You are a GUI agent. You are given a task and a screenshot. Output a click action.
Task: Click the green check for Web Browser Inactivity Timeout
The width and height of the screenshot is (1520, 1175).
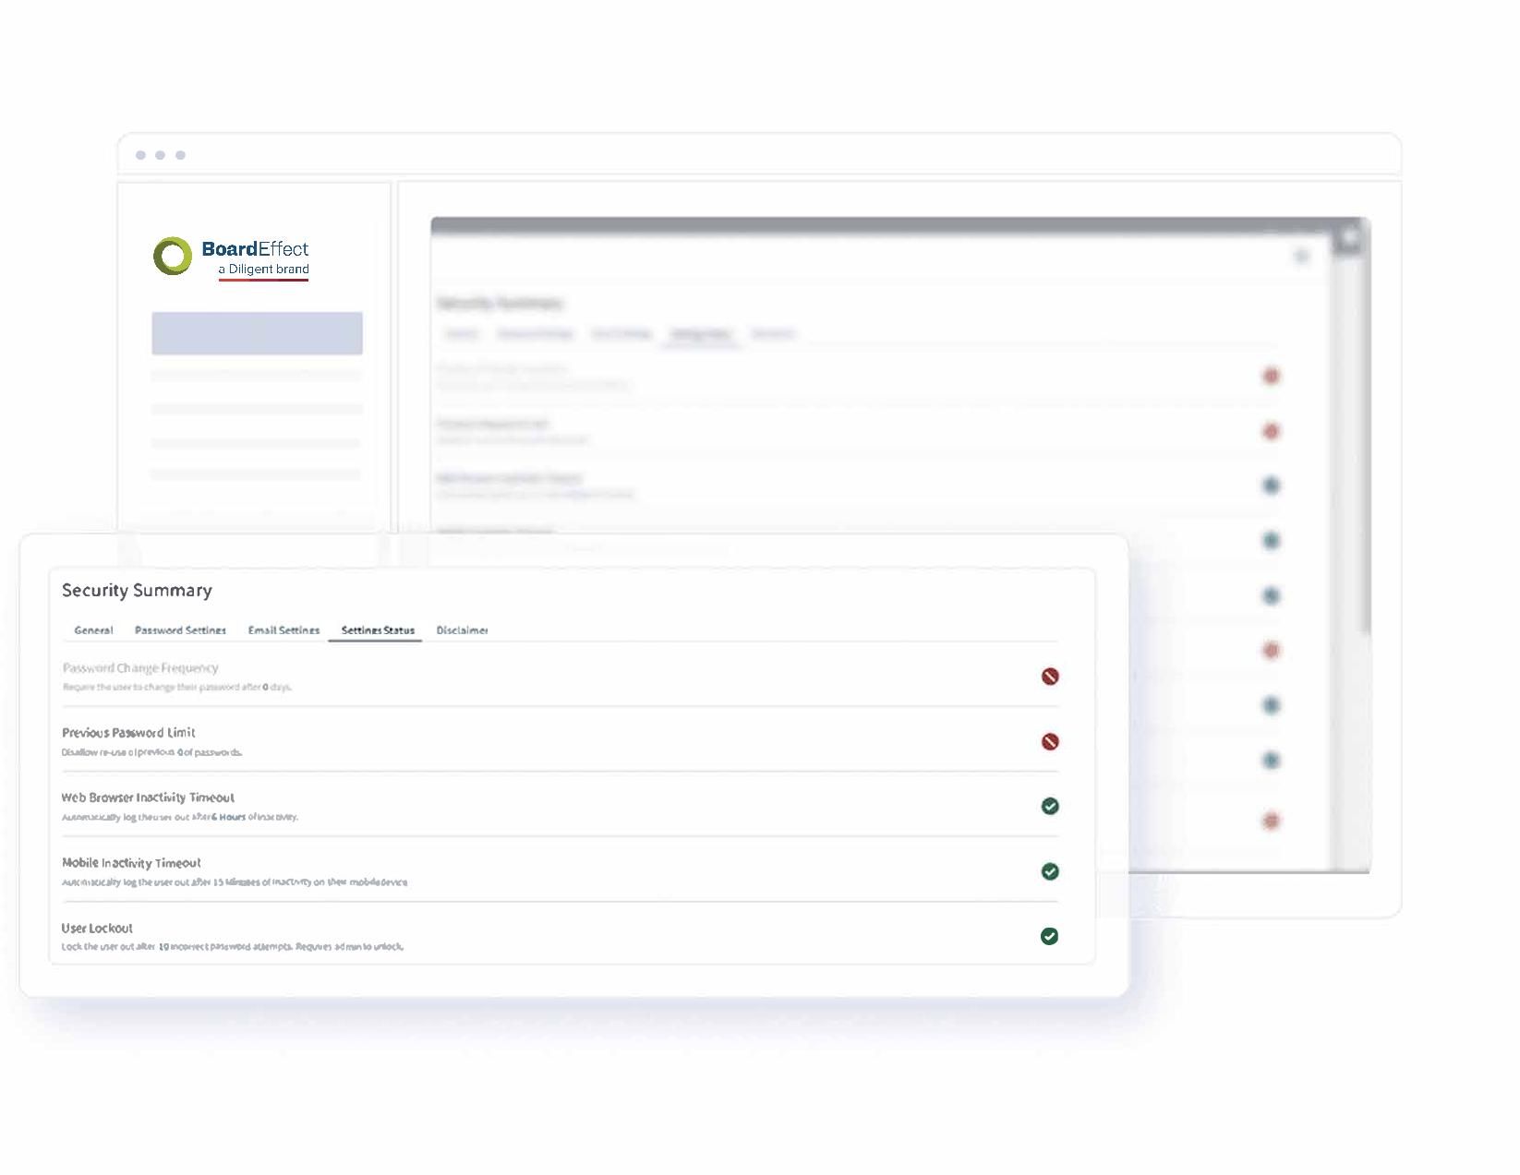[1050, 807]
